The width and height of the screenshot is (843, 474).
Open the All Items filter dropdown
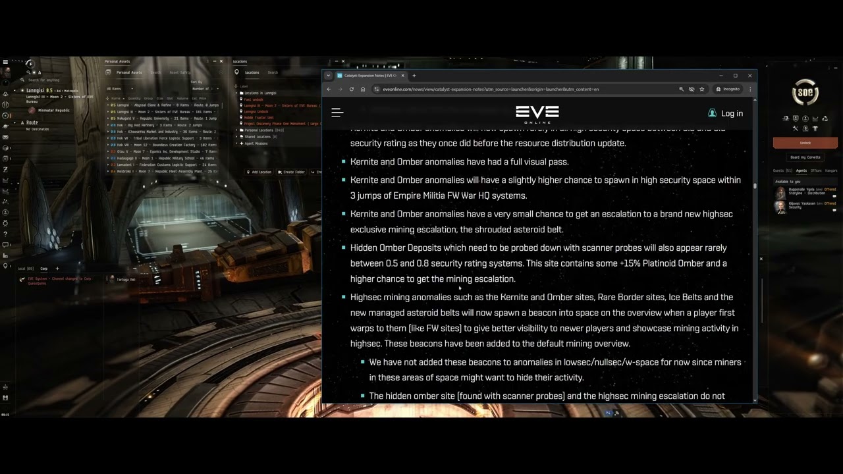tap(120, 89)
